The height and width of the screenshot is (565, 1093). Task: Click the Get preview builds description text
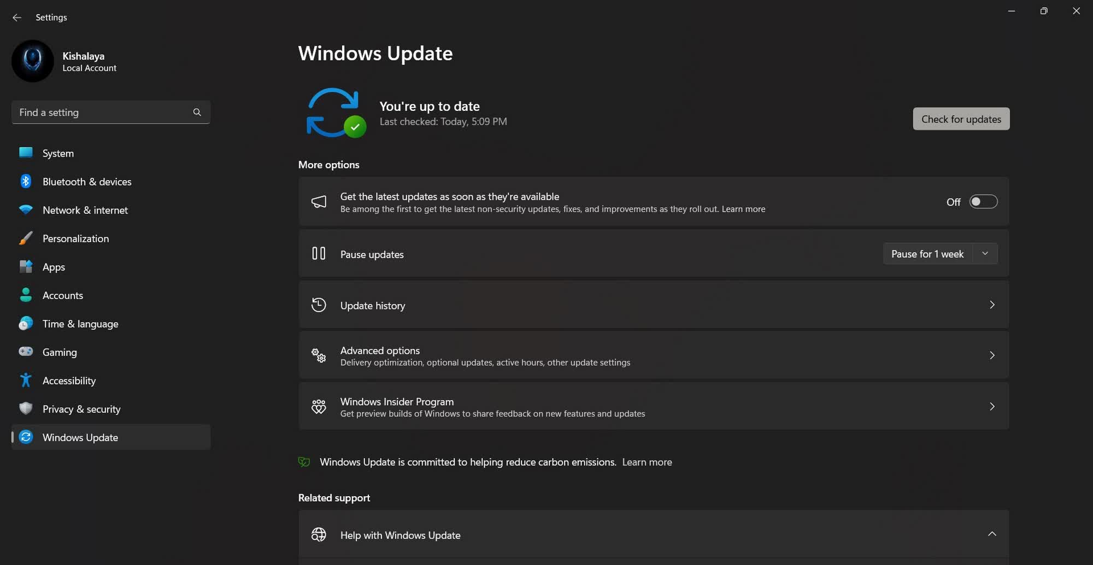tap(492, 414)
